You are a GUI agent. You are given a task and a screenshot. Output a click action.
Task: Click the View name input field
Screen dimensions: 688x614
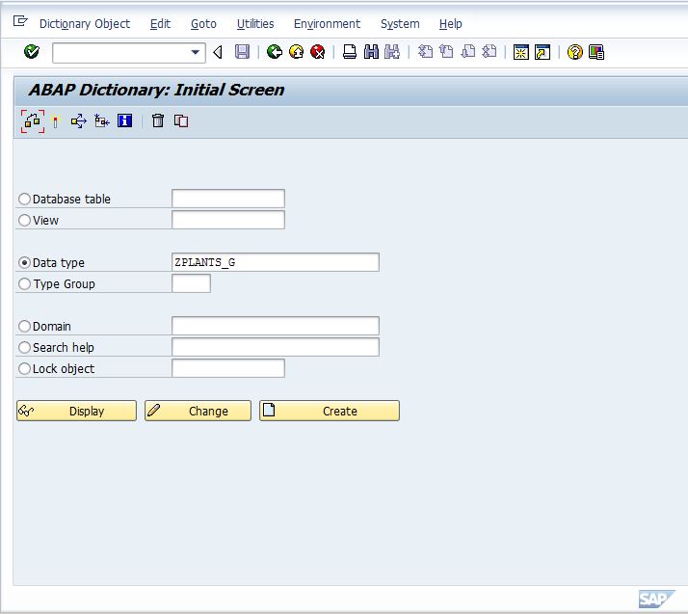228,220
